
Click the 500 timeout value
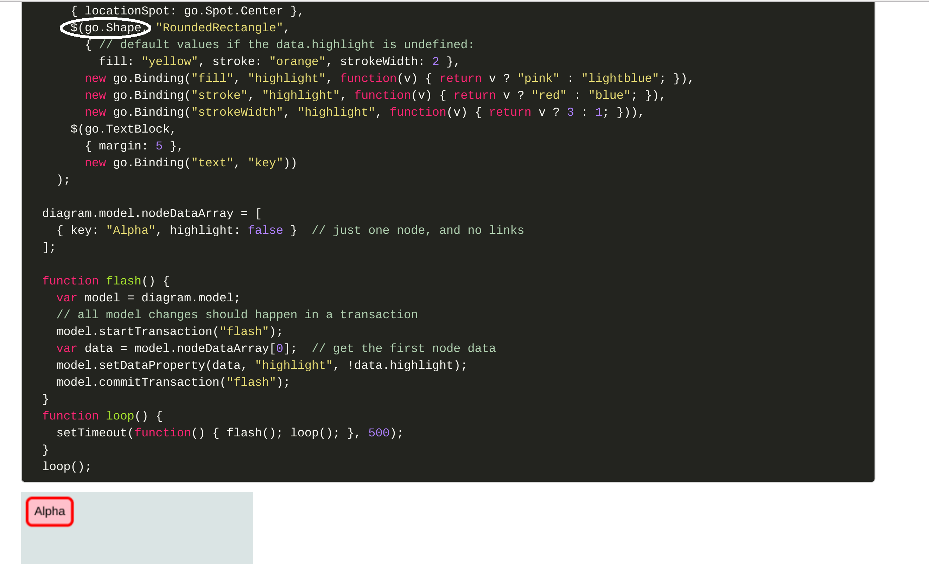click(378, 433)
